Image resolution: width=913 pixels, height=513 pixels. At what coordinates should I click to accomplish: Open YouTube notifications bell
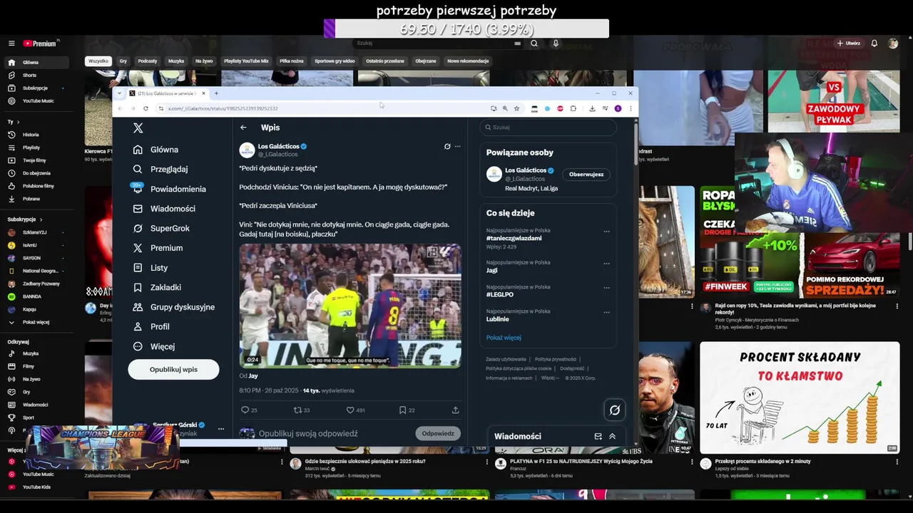point(874,43)
